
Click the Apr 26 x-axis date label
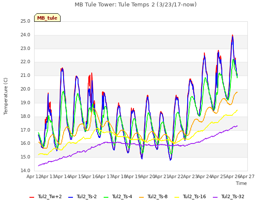click(x=233, y=176)
